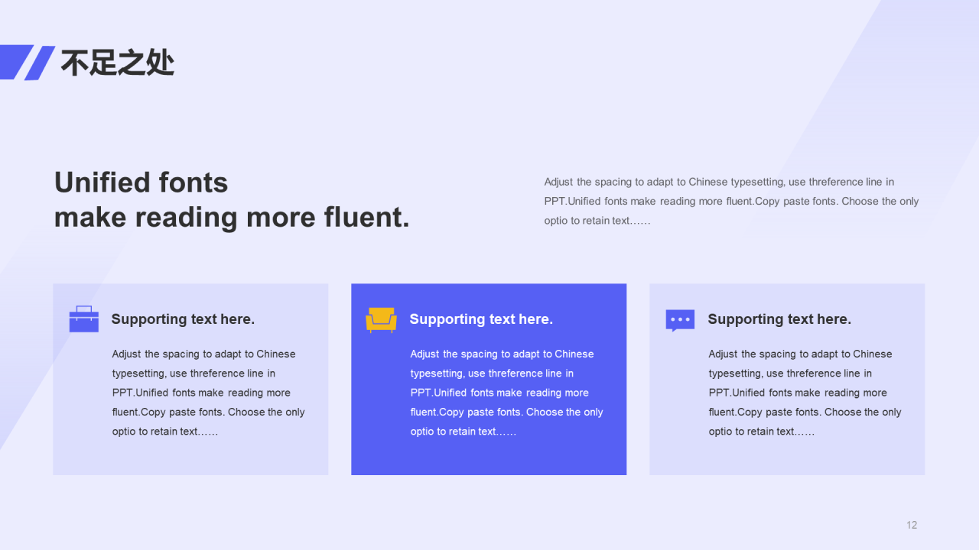This screenshot has height=550, width=979.
Task: Click 'Supporting text here.' in the right card
Action: pyautogui.click(x=779, y=319)
